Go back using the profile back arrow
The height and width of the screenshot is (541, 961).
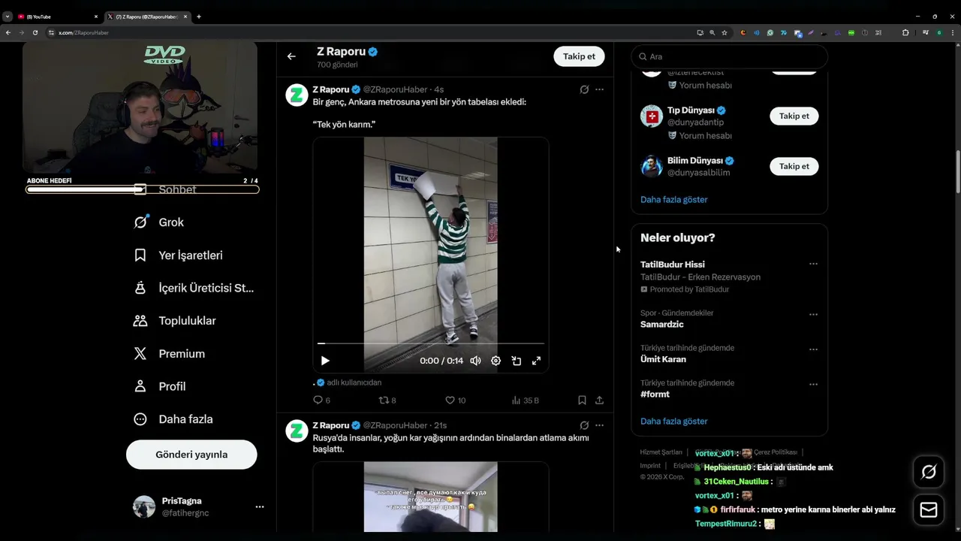[x=291, y=56]
